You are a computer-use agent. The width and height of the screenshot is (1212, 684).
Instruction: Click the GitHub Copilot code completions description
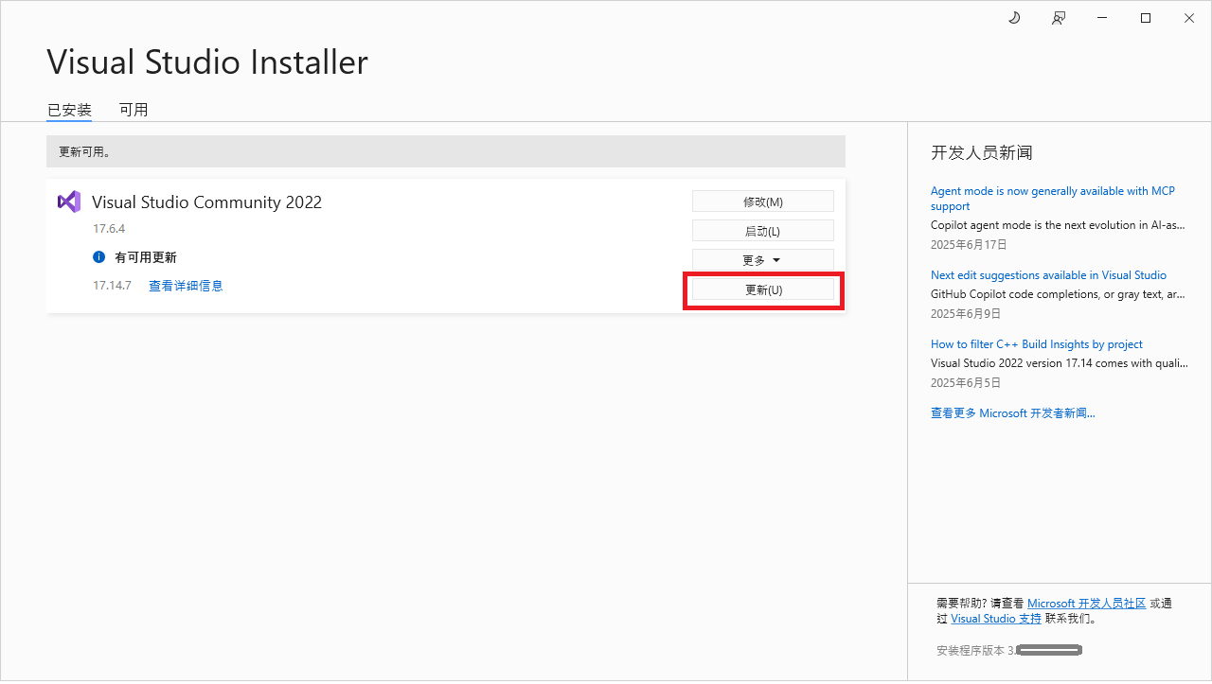pos(1058,294)
